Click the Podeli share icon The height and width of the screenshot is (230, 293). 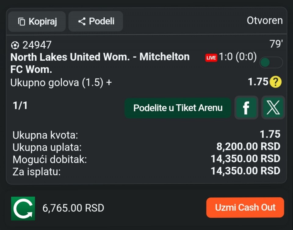coord(81,21)
